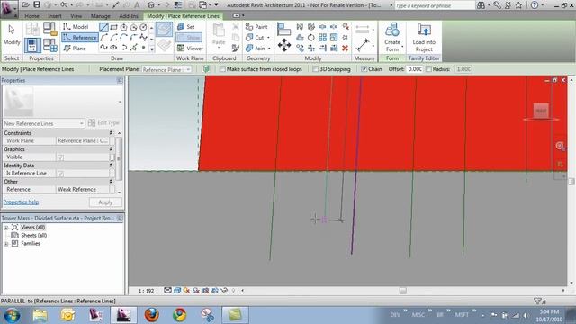Open the Cut geometry dropdown arrow
576x324 pixels.
[268, 38]
